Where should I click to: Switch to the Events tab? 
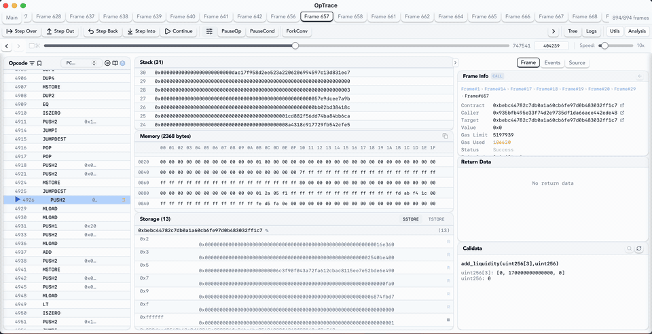pos(552,62)
